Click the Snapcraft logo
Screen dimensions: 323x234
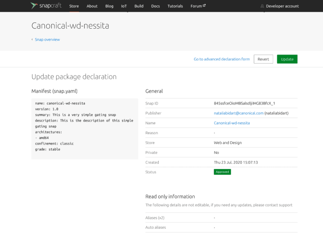click(46, 6)
